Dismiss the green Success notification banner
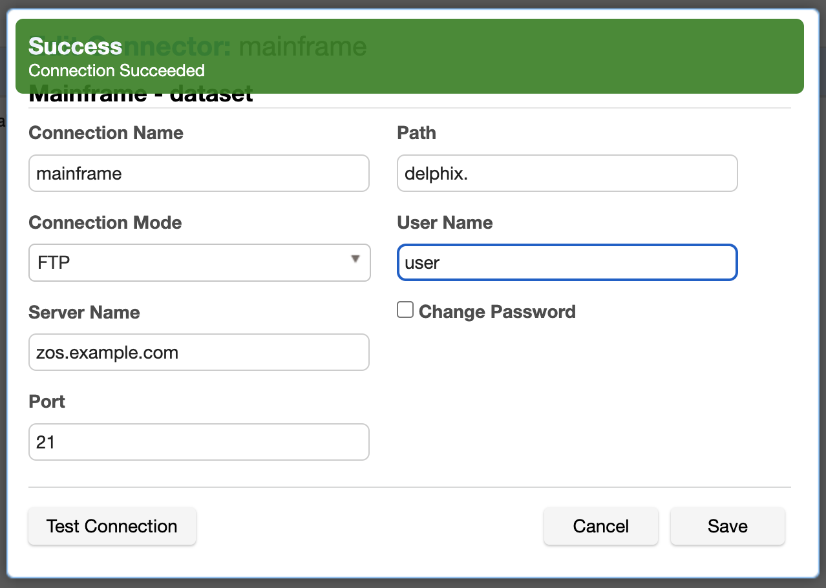Viewport: 826px width, 588px height. 409,56
